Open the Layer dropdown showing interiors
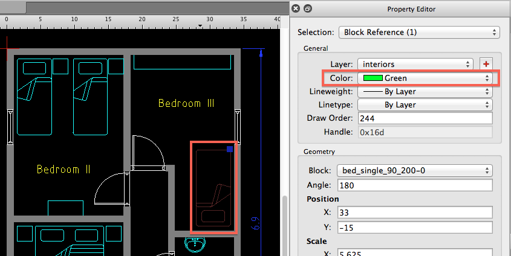The image size is (511, 256). [x=415, y=64]
